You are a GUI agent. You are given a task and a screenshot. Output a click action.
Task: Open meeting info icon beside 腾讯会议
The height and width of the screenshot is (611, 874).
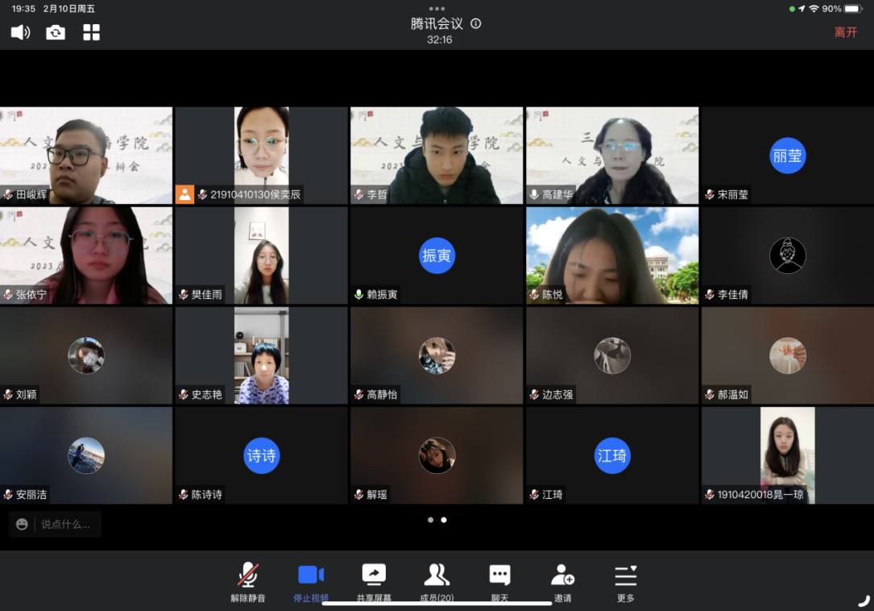476,23
